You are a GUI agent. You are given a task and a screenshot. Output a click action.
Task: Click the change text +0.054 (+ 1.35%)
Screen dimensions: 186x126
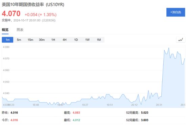click(41, 15)
